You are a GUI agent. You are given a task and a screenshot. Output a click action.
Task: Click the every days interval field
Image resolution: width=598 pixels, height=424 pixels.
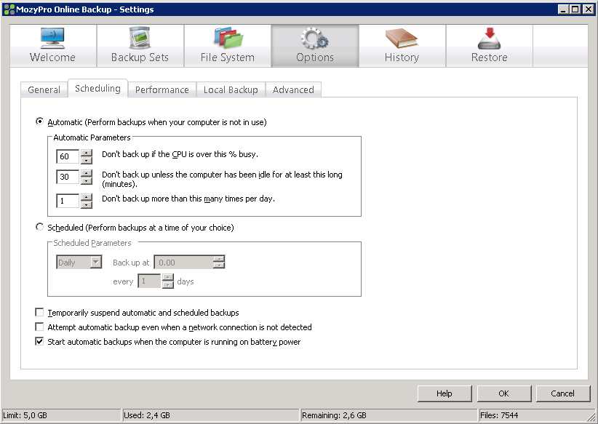click(x=150, y=281)
